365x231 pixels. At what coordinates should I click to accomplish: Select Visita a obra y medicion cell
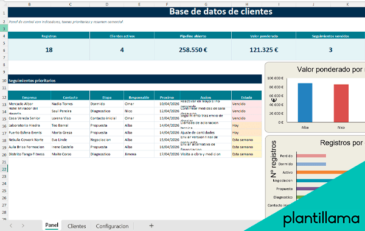pos(206,154)
